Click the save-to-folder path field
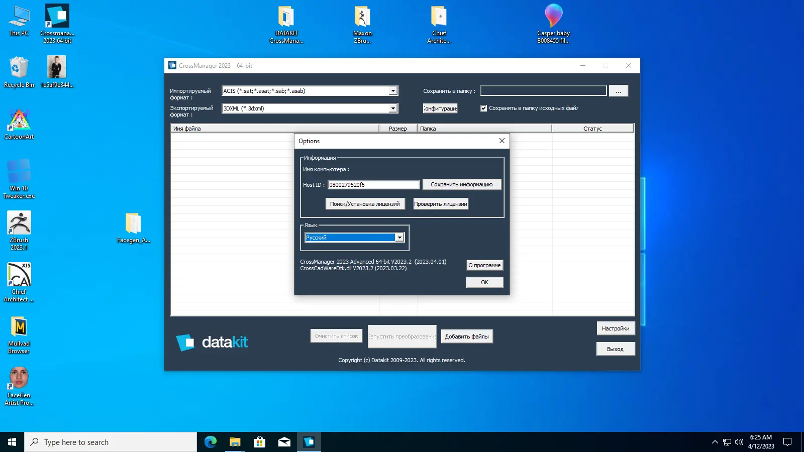Image resolution: width=804 pixels, height=452 pixels. click(543, 91)
